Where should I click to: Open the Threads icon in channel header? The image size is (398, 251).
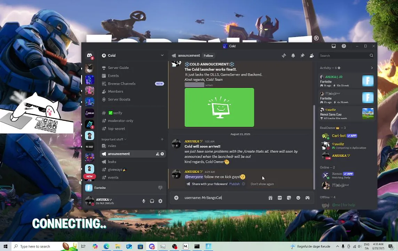(x=284, y=55)
